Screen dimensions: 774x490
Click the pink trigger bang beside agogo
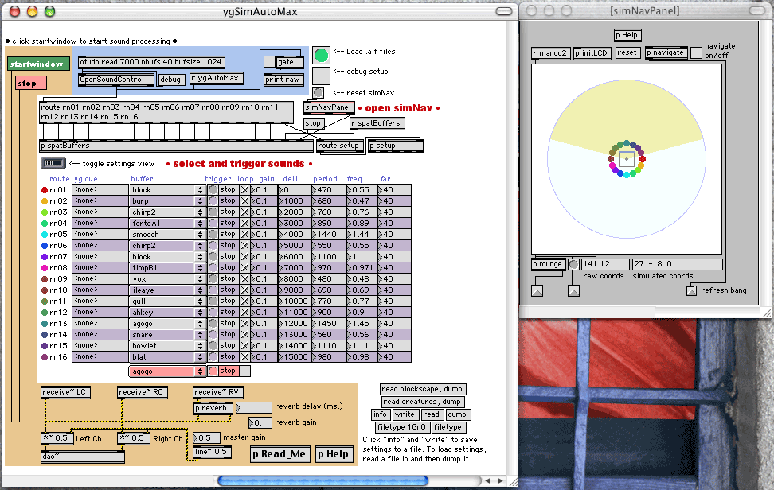click(x=213, y=371)
